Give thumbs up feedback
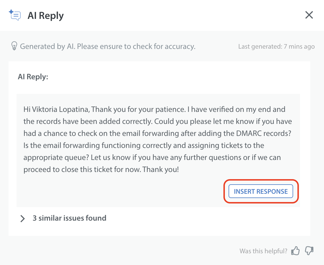This screenshot has height=265, width=324. coord(295,251)
